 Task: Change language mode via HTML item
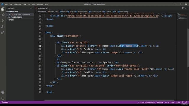[178, 102]
